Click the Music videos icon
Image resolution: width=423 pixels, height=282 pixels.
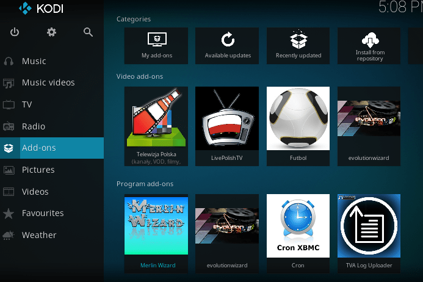coord(9,83)
